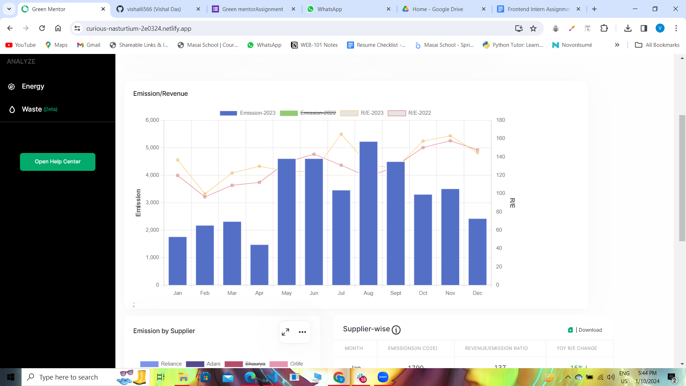Switch to vishal6566 GitHub tab
The width and height of the screenshot is (686, 386).
(x=154, y=9)
